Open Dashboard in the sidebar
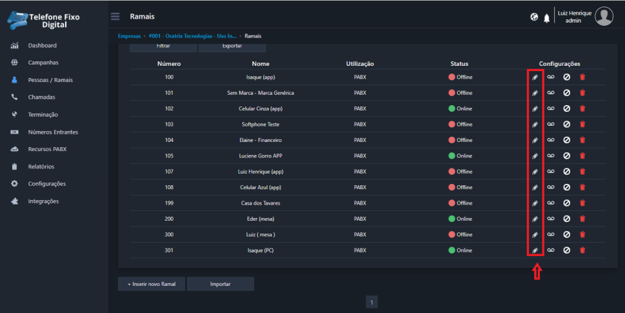The image size is (625, 313). coord(42,46)
